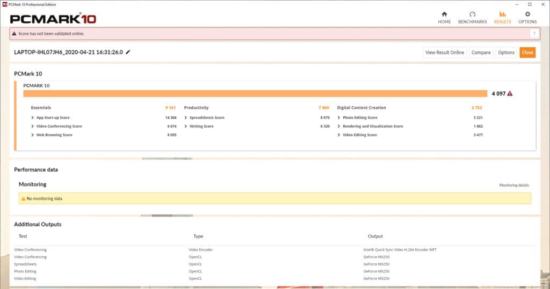Click the orange PCMark 10 score bar
550x289 pixels.
pos(255,93)
